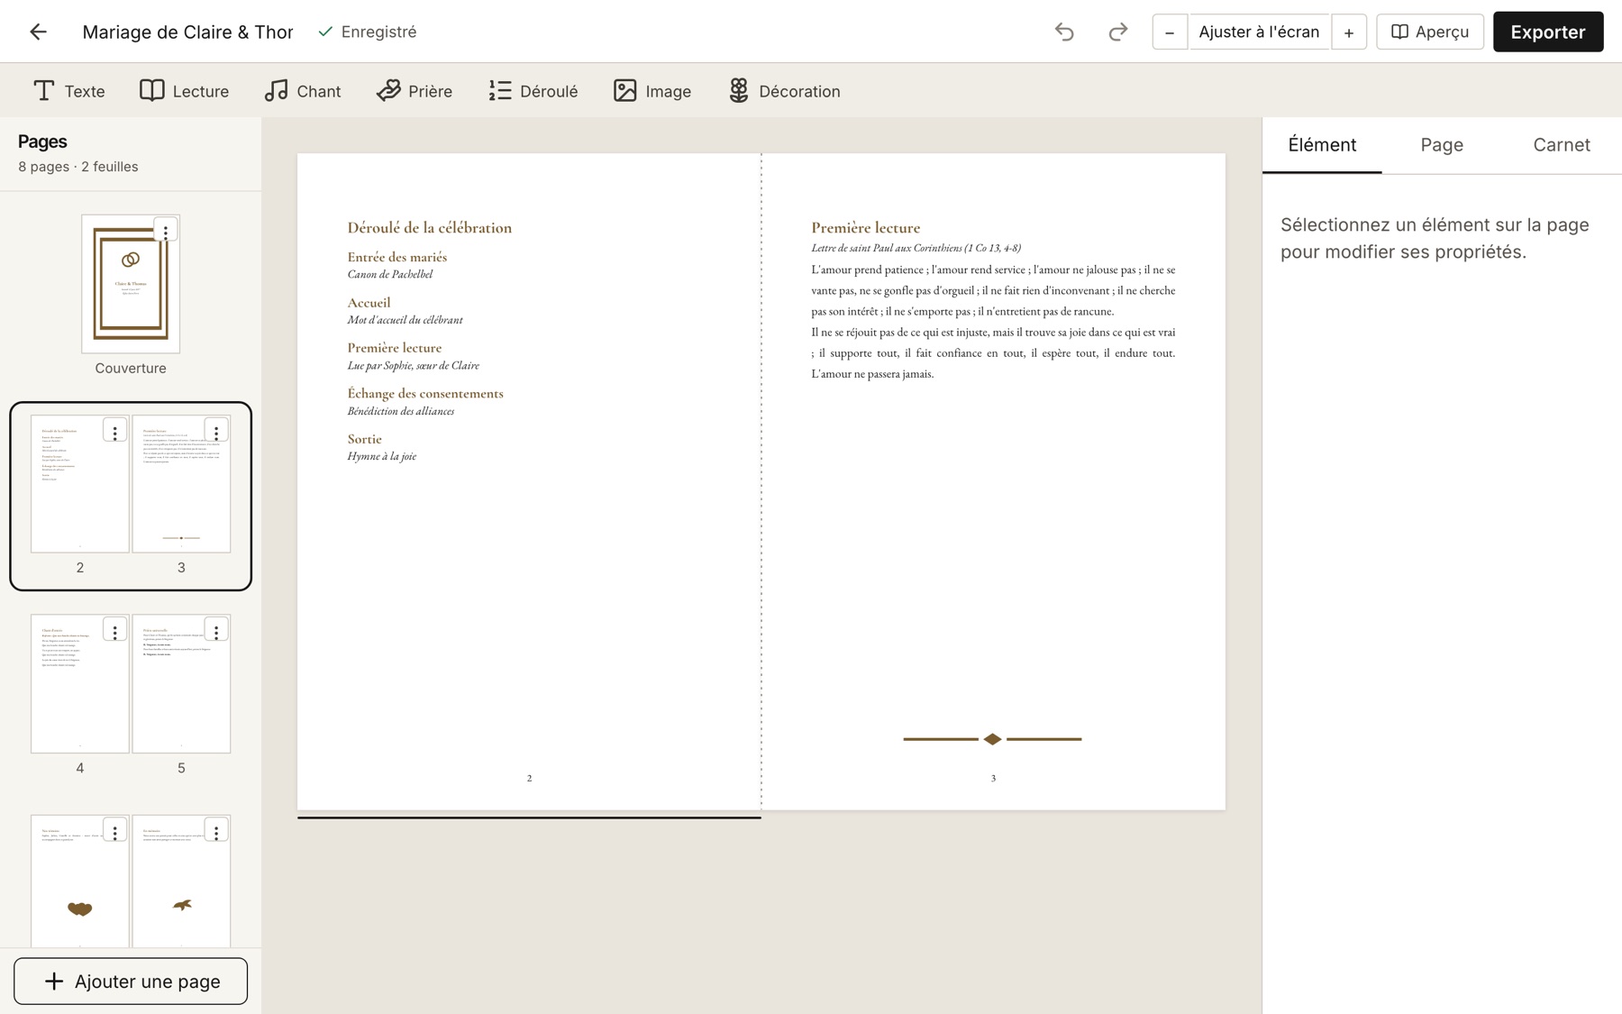
Task: Open options menu for Couverture thumbnail
Action: tap(165, 232)
